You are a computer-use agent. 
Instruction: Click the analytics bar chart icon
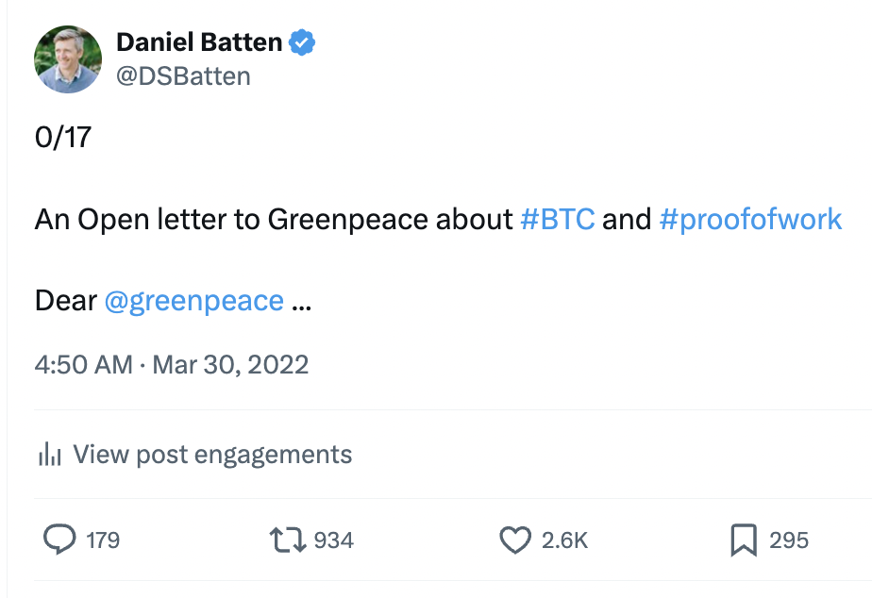pyautogui.click(x=49, y=455)
